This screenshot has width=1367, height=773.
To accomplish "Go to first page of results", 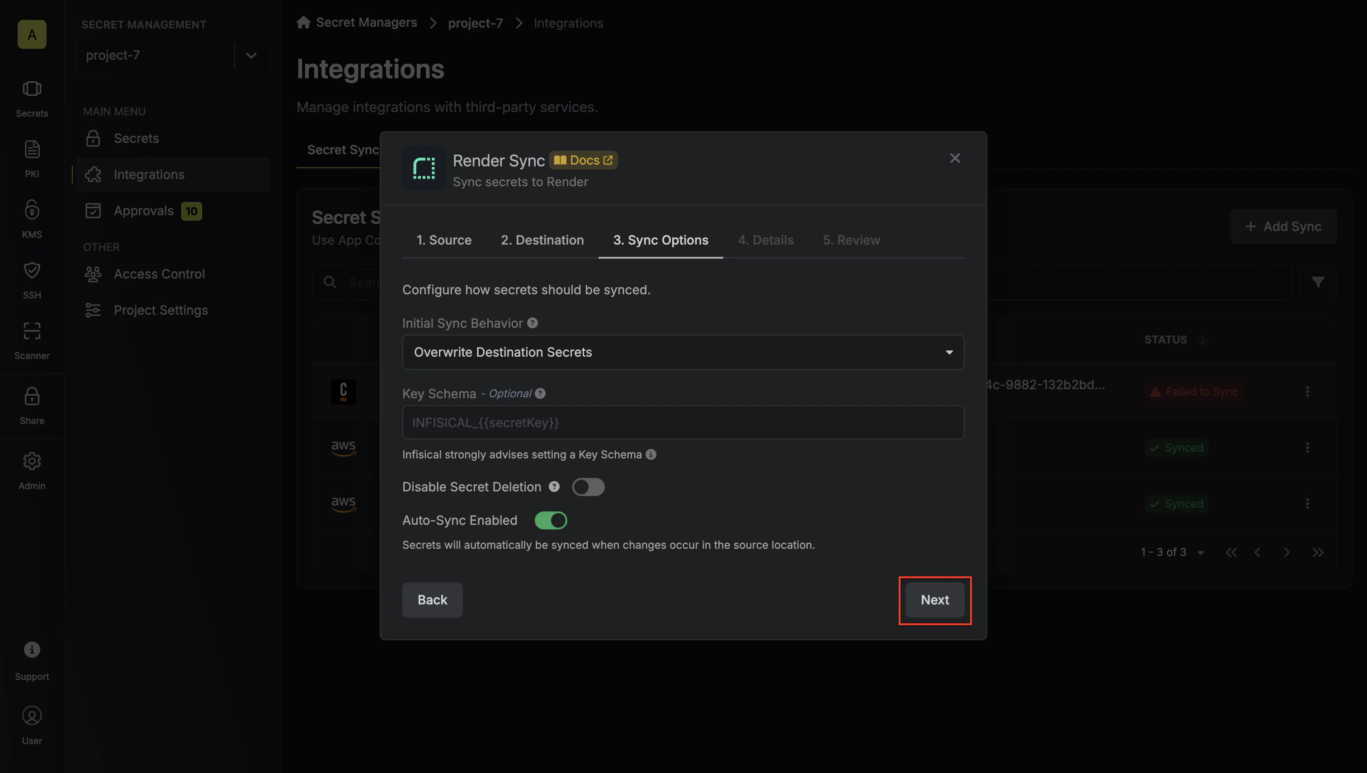I will tap(1231, 553).
